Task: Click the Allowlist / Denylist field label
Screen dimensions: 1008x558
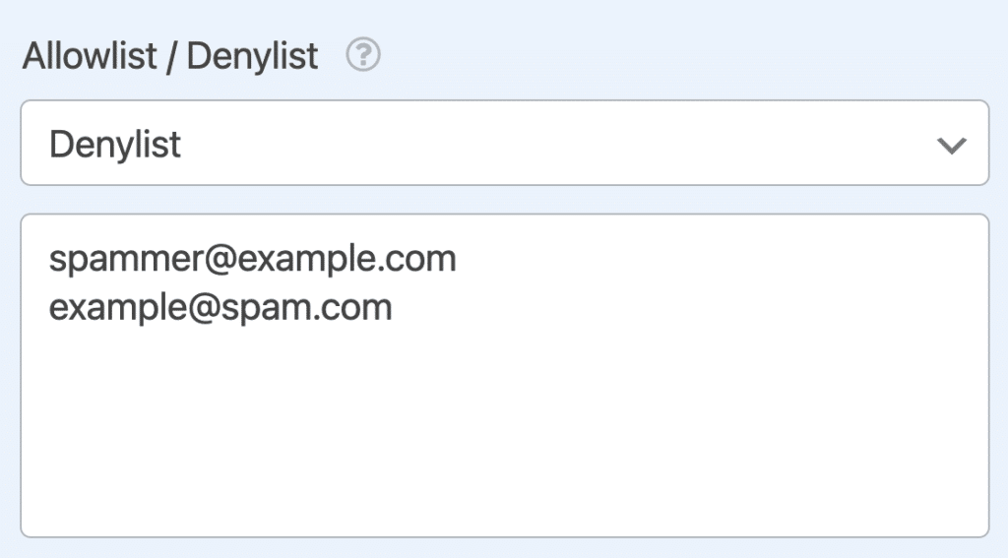Action: (170, 56)
